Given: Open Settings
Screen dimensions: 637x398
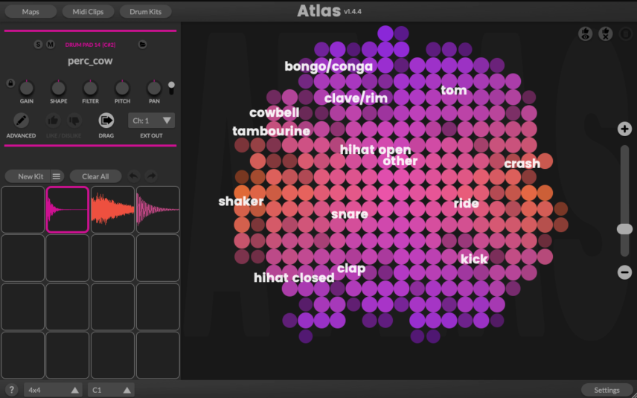Looking at the screenshot, I should point(606,390).
